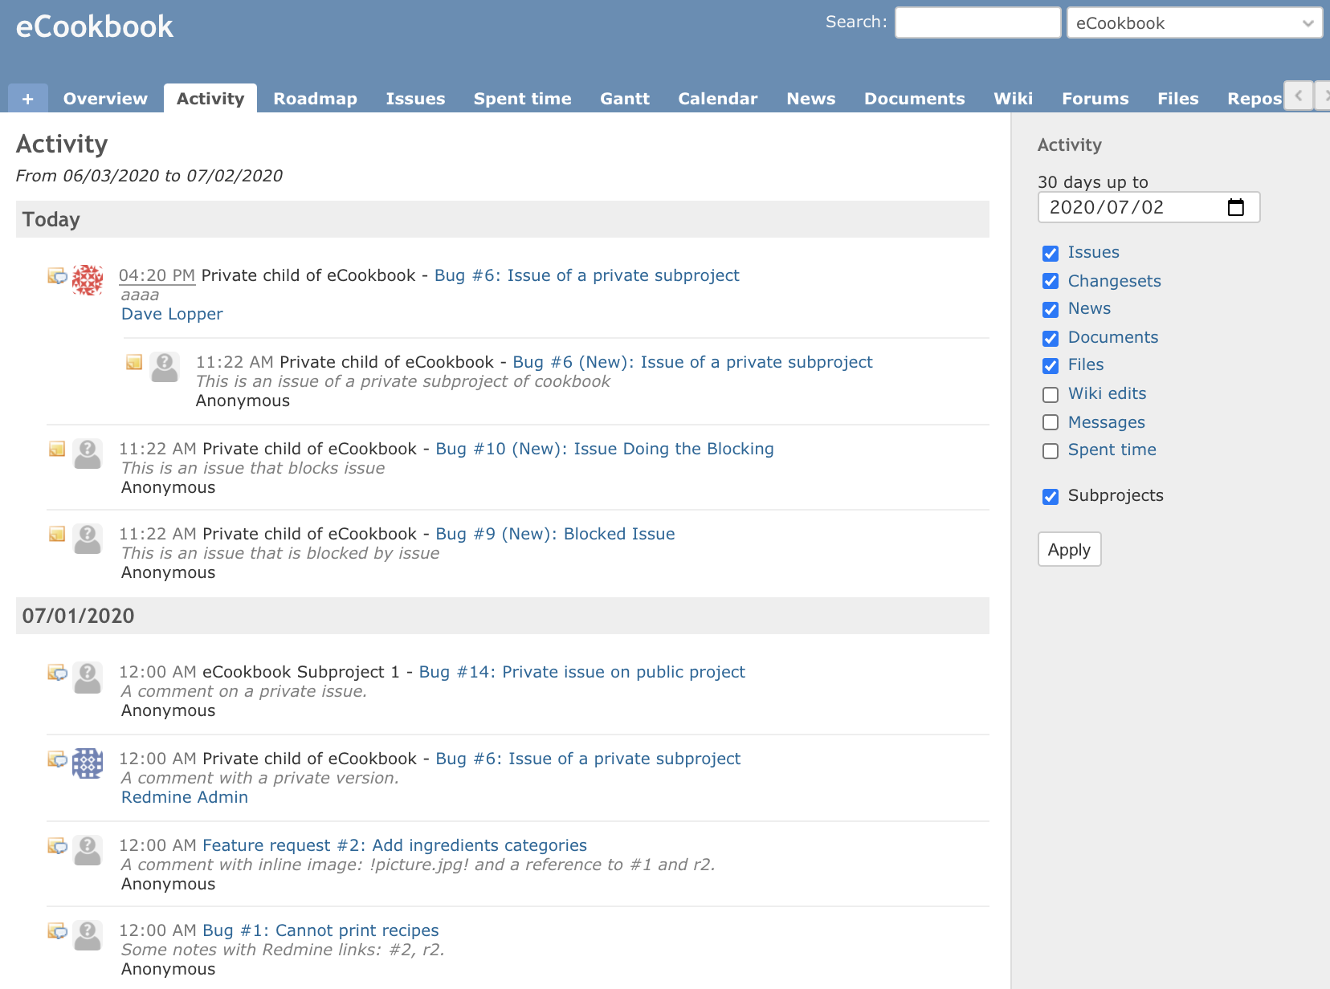
Task: Click into the Search input field
Action: click(978, 22)
